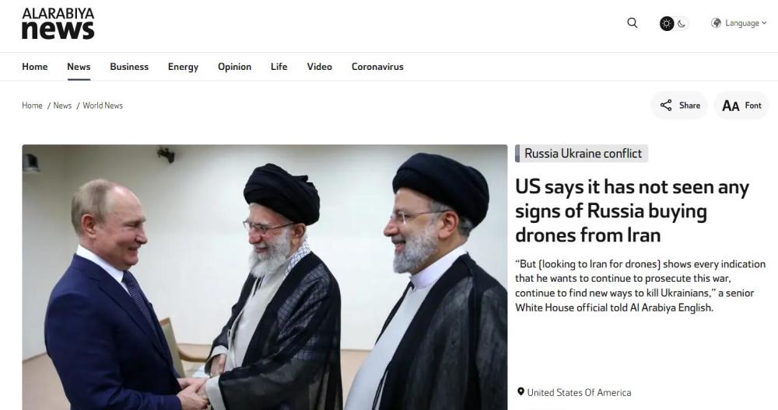The image size is (778, 410).
Task: Click the article photo thumbnail
Action: click(x=265, y=277)
